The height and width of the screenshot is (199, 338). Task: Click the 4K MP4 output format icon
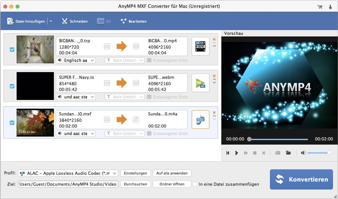pyautogui.click(x=200, y=46)
